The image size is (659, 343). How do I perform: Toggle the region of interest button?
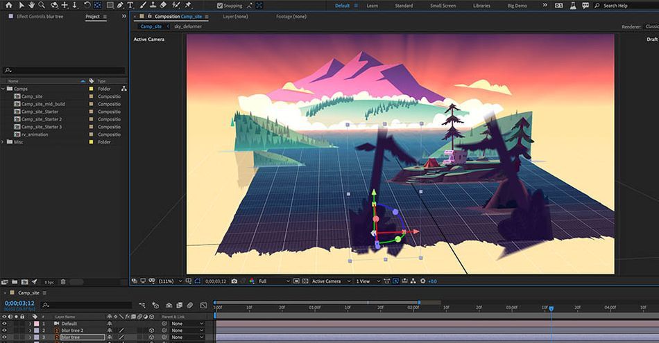pos(296,281)
